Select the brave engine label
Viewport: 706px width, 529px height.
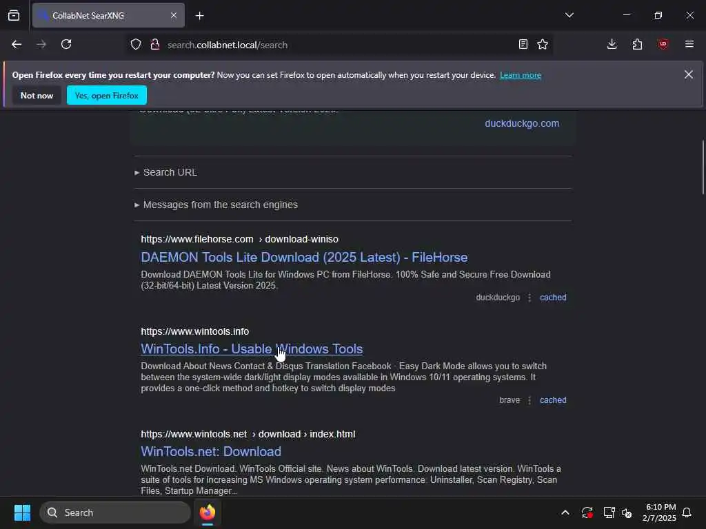510,400
